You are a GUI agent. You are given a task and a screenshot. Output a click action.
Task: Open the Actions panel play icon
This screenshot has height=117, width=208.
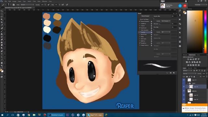tap(180, 19)
